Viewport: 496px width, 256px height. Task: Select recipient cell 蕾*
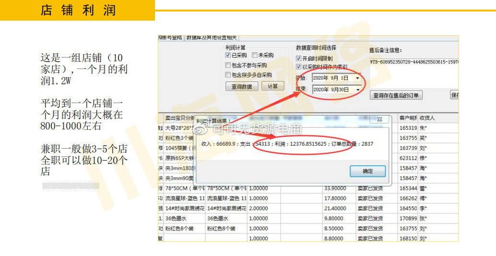click(438, 188)
